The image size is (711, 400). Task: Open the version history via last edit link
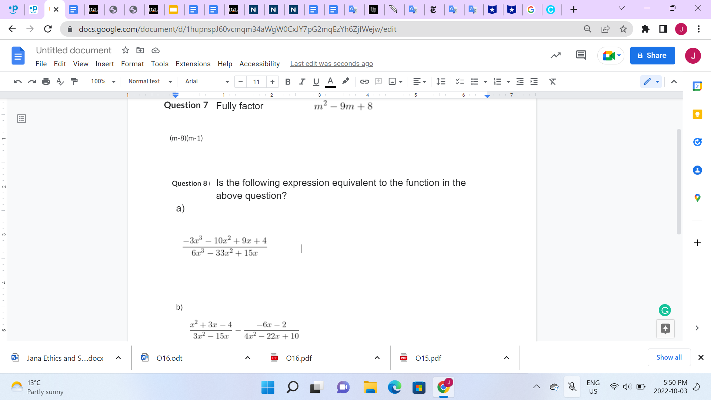(x=331, y=64)
